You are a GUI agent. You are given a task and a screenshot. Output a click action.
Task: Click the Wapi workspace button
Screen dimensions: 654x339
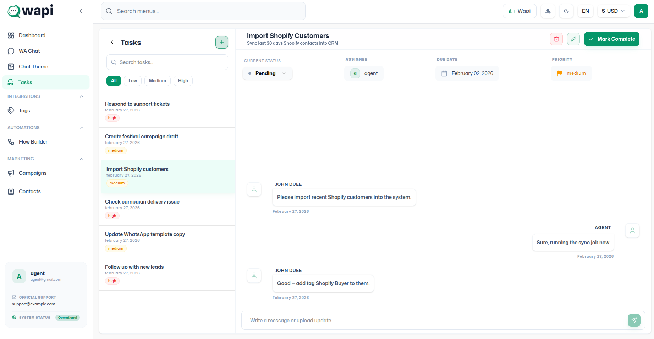pos(520,11)
